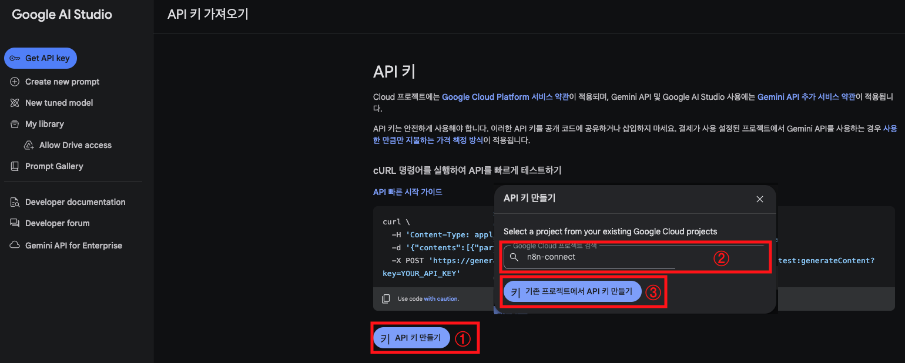
Task: Open New tuned model
Action: coord(59,103)
